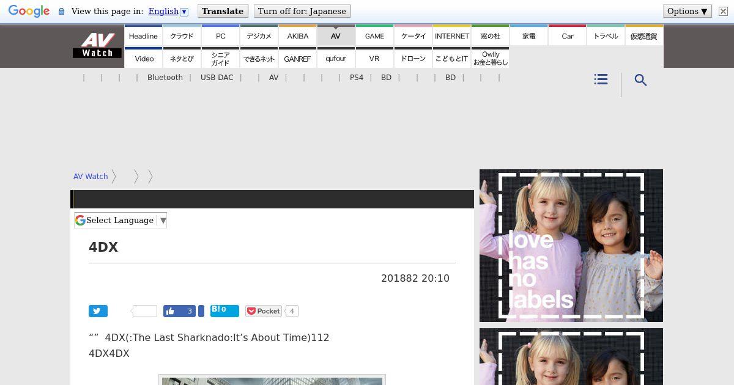The width and height of the screenshot is (734, 385).
Task: Click the Bluetooth topic link
Action: pos(165,78)
